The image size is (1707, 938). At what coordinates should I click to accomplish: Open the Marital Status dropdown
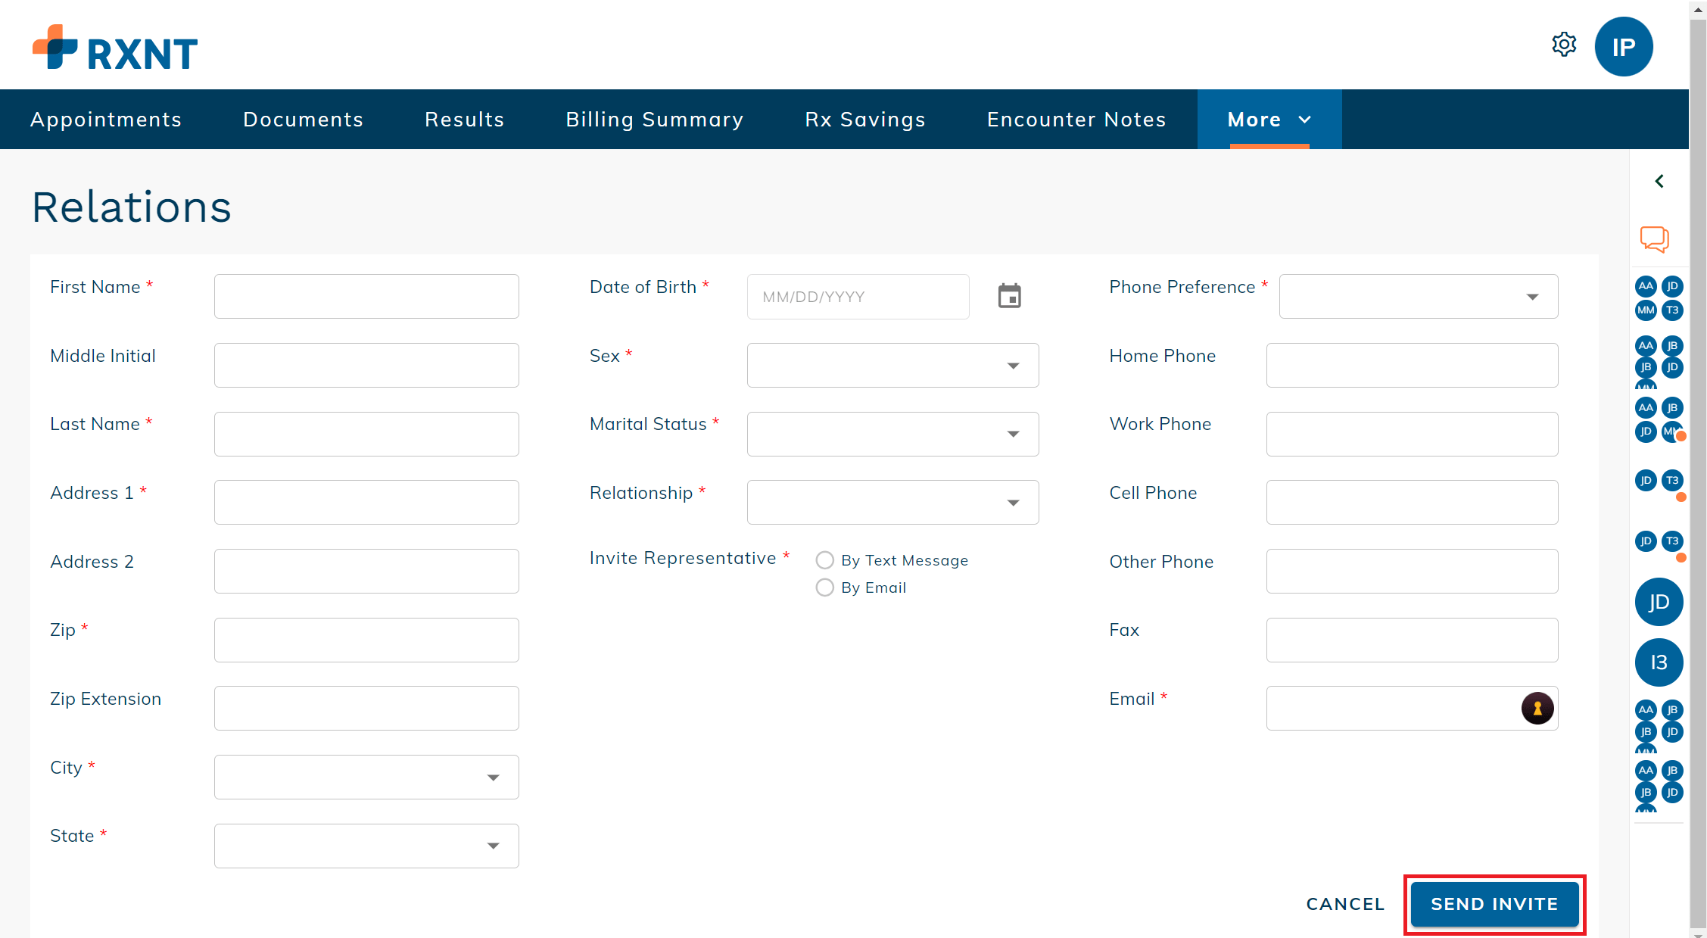(892, 434)
